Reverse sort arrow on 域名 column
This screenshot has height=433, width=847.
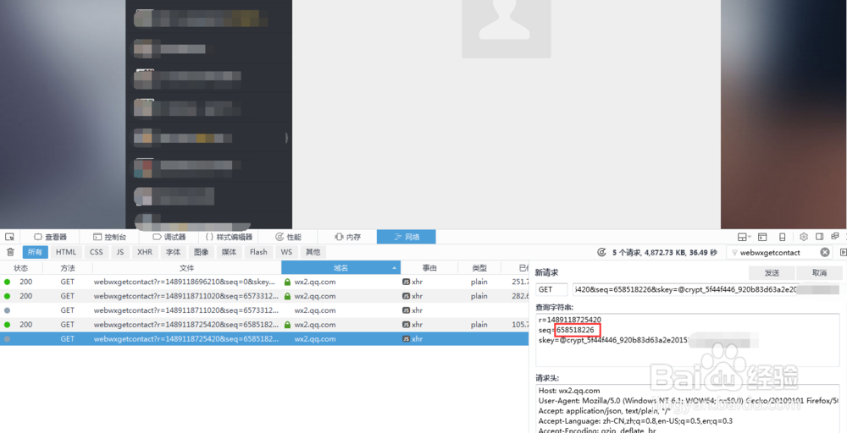tap(396, 268)
